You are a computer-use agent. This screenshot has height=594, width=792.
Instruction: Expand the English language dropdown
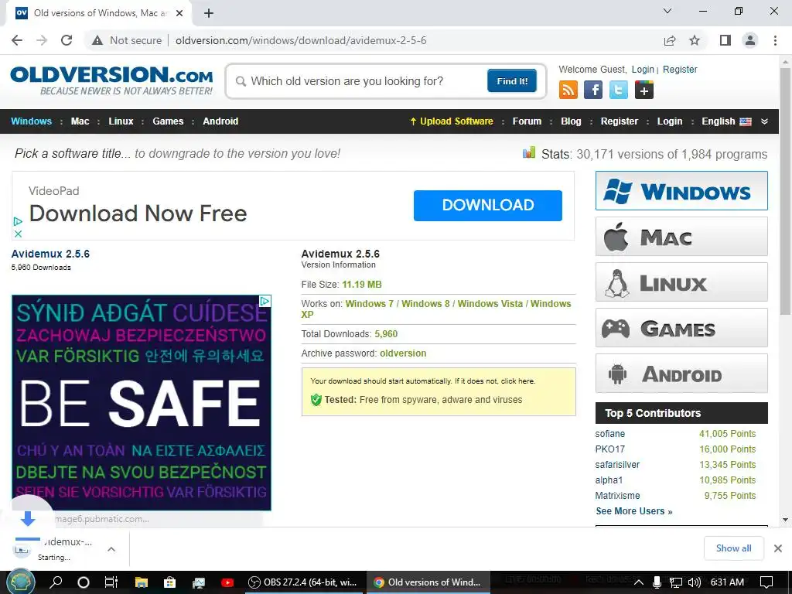coord(726,121)
